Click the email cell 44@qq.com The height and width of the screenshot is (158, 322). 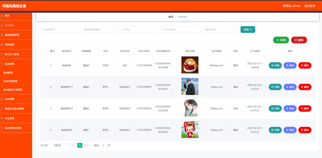pos(216,65)
